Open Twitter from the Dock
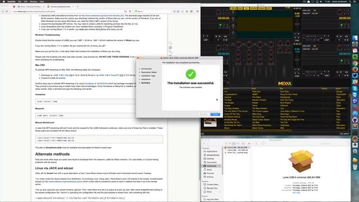The image size is (359, 202). point(355,75)
